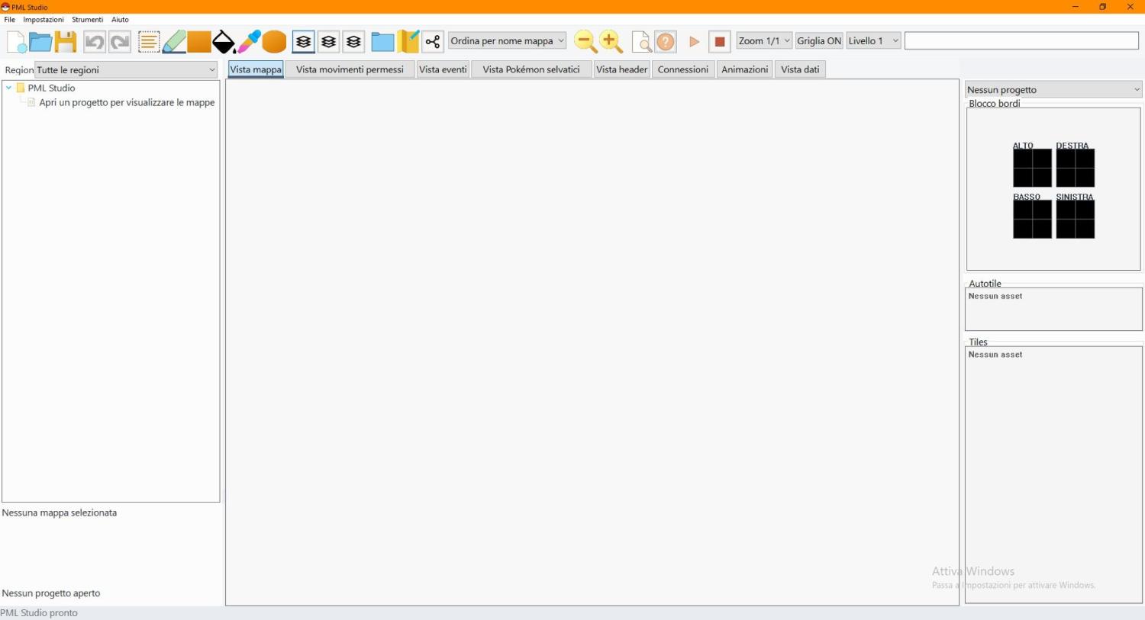Click the 'PML Studio pronto' status text
The width and height of the screenshot is (1145, 620).
pyautogui.click(x=39, y=612)
